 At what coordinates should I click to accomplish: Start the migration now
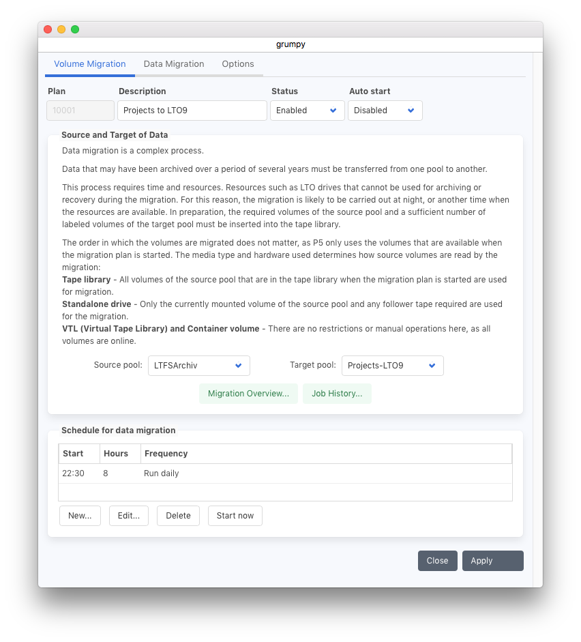click(x=235, y=516)
